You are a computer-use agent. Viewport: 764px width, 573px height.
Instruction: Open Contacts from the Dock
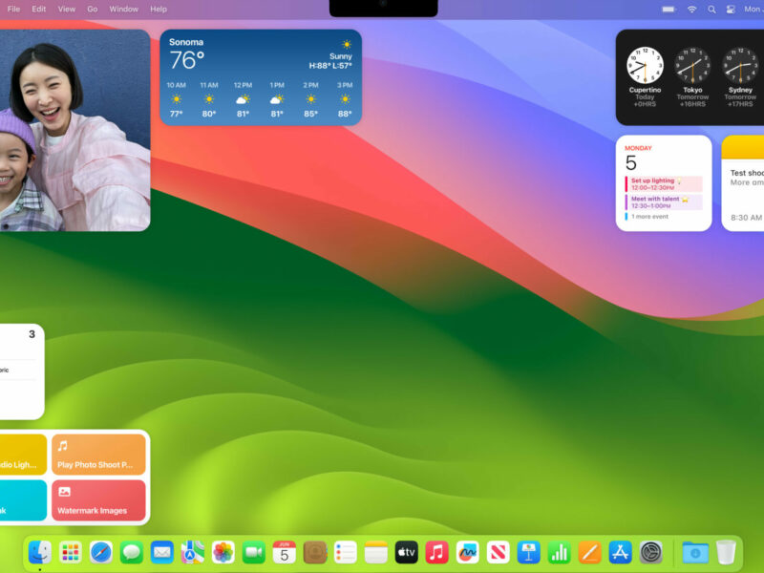click(315, 553)
